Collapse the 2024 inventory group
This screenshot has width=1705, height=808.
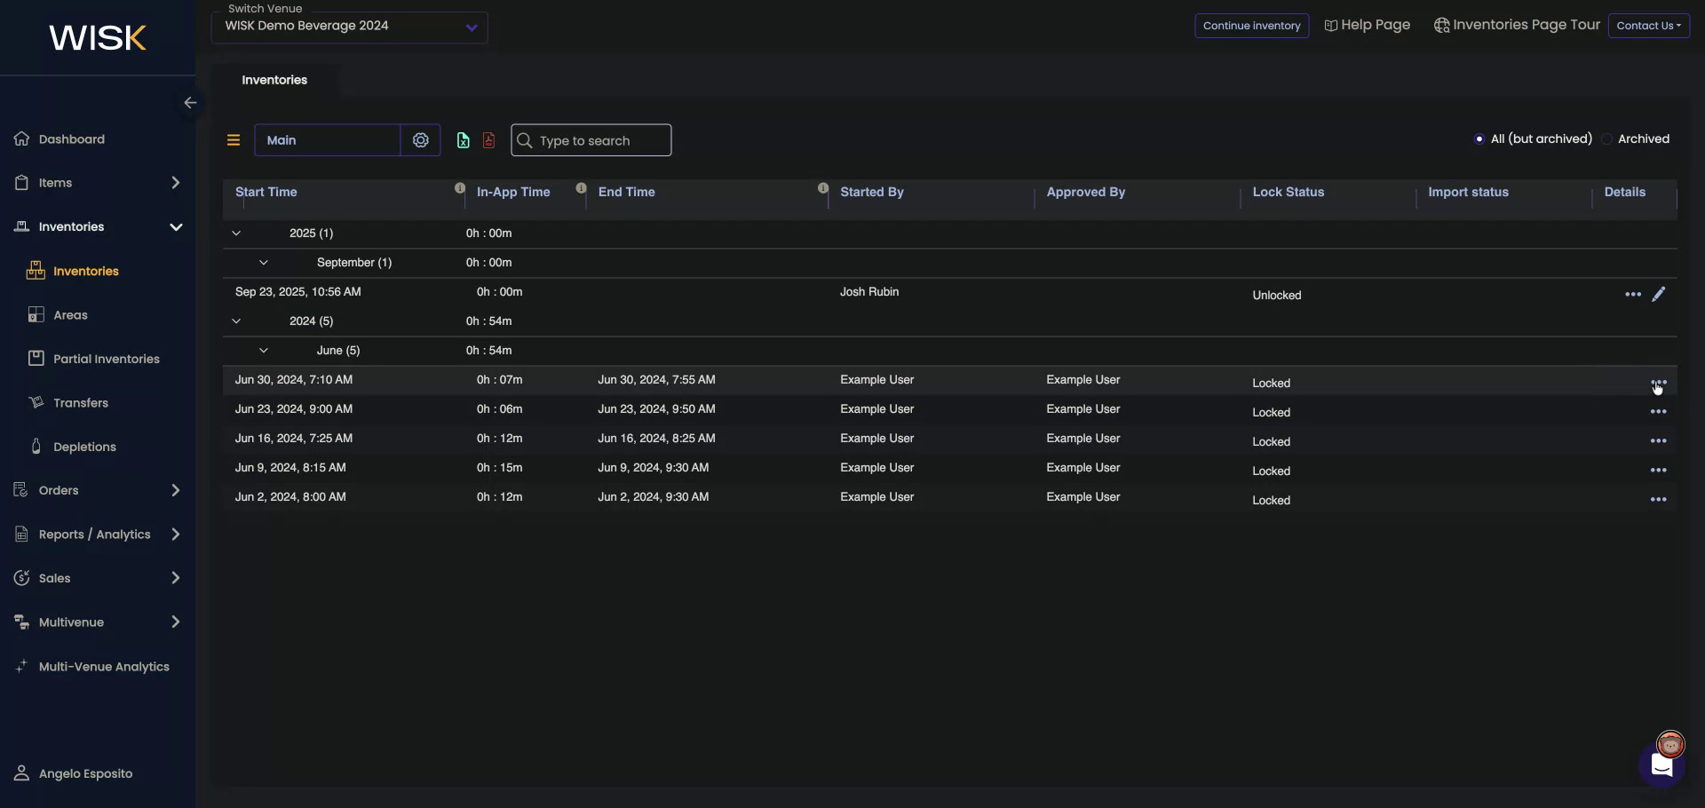pos(236,321)
